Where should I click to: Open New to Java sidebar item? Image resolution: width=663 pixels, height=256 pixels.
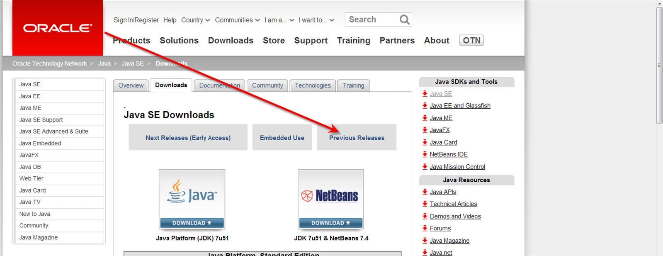[x=59, y=214]
